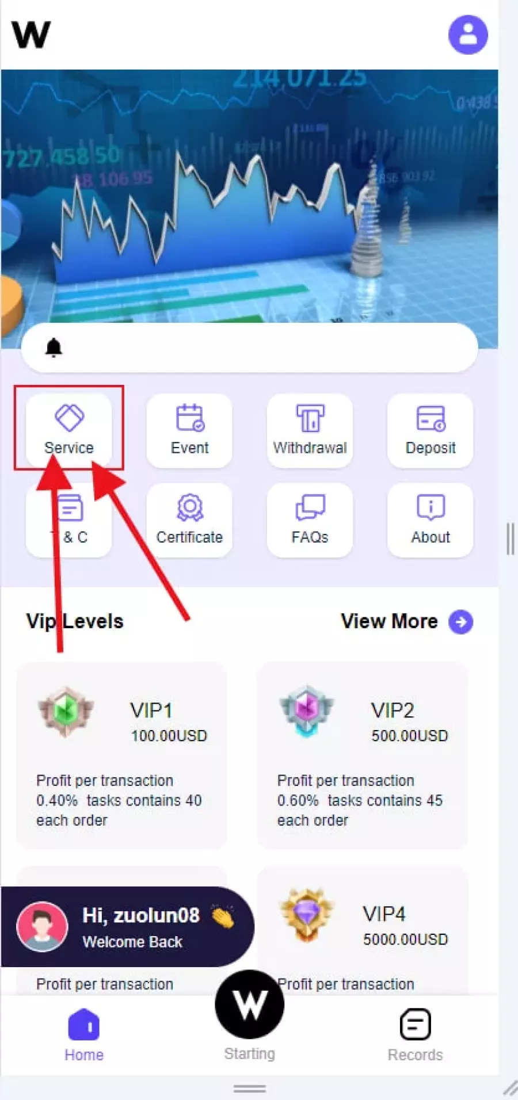Tap the black Starting W button
This screenshot has height=1100, width=518.
(249, 1004)
